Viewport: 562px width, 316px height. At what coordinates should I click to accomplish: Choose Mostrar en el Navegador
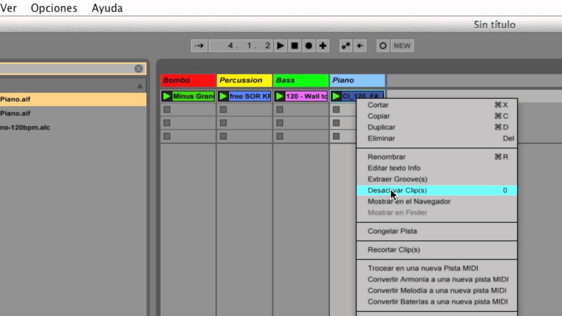click(436, 201)
